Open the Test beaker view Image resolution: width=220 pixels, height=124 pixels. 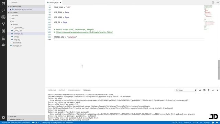point(3,38)
